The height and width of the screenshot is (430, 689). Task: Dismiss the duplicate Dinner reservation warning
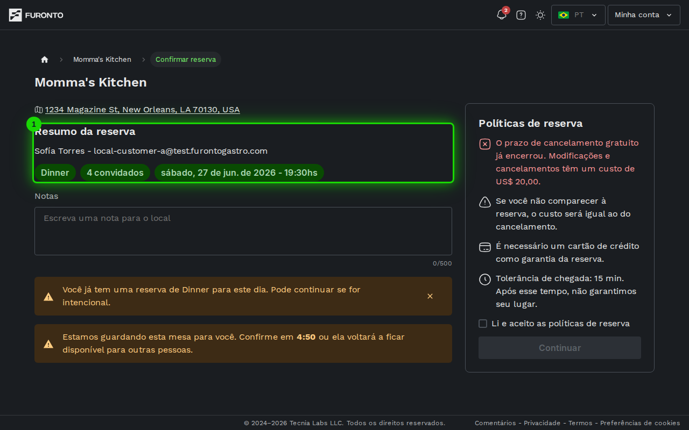pos(430,296)
